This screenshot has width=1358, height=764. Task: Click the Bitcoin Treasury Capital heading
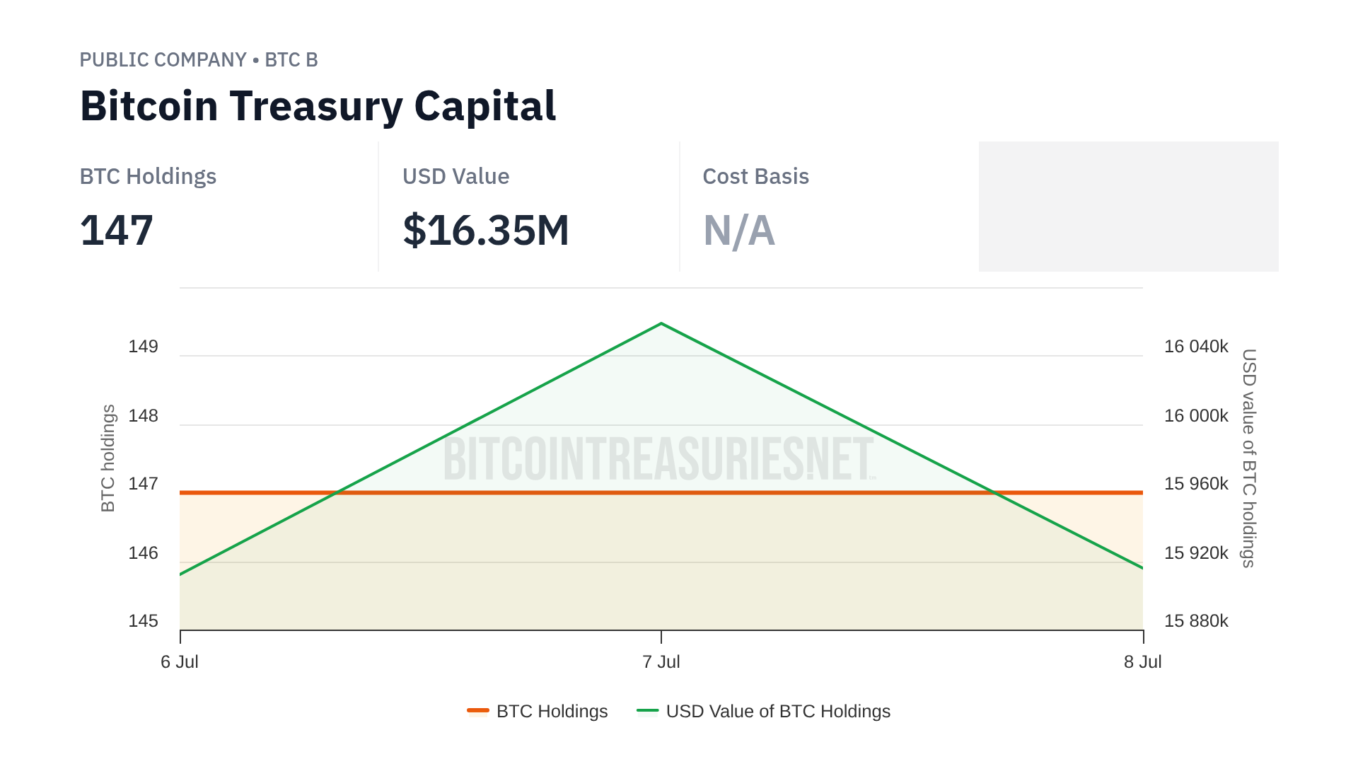[318, 106]
